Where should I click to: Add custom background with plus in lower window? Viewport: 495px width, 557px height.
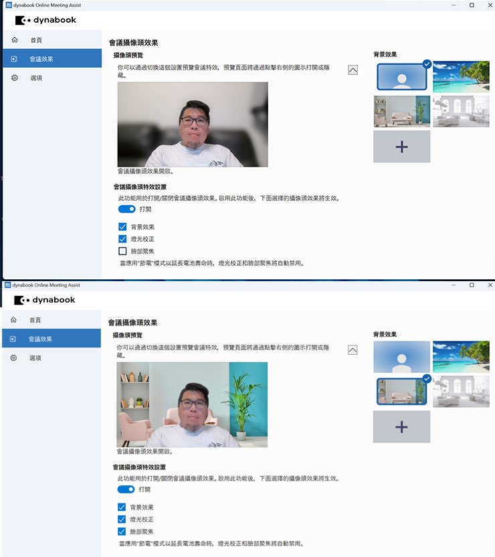pos(401,426)
